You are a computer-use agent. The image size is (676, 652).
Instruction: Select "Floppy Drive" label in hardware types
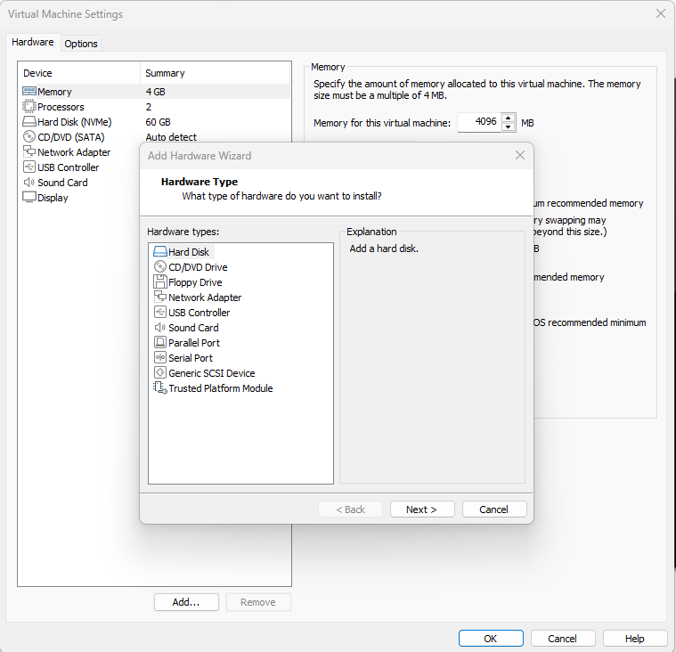coord(195,282)
